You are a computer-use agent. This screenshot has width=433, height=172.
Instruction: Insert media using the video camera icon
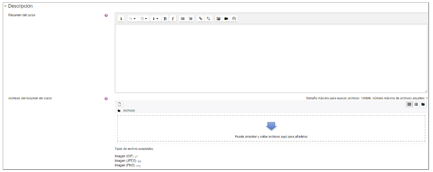click(x=226, y=19)
